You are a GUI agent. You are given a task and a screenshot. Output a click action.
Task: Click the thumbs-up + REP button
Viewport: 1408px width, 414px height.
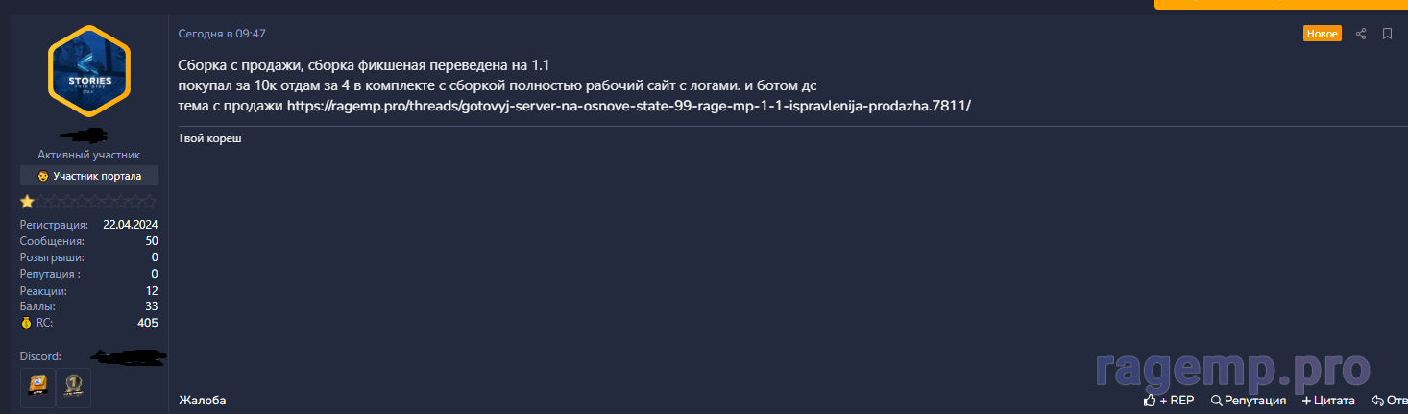click(1169, 401)
